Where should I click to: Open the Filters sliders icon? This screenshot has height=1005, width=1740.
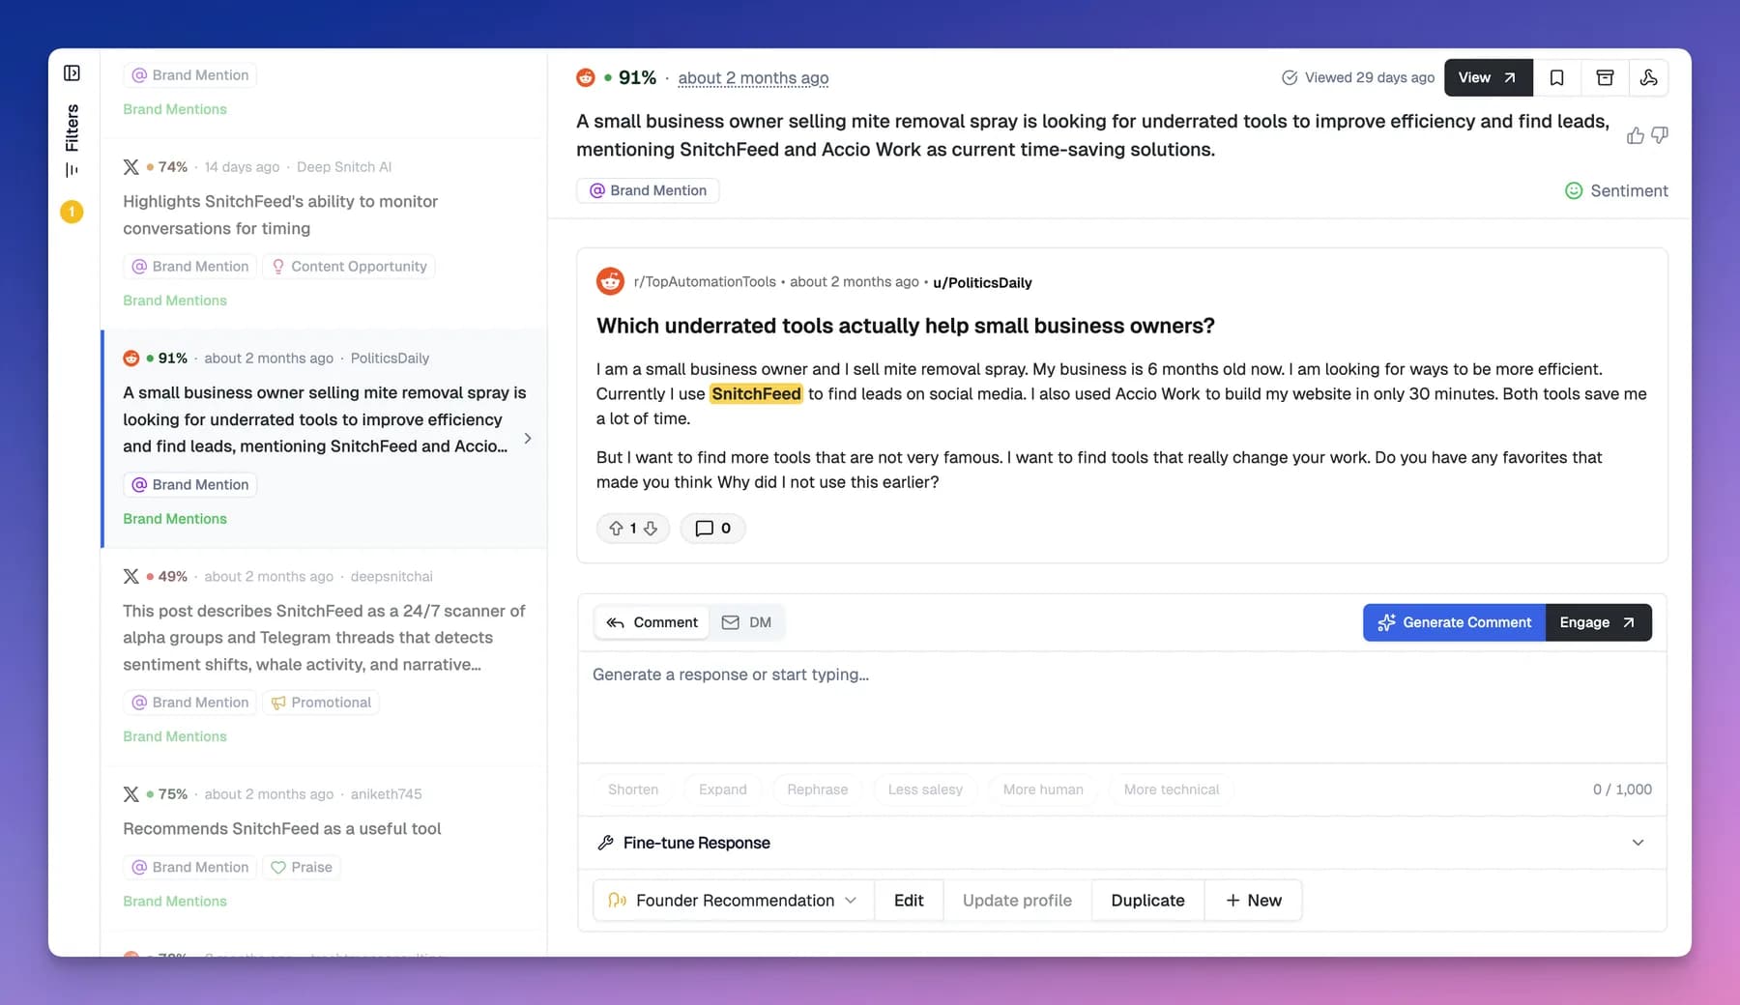(72, 170)
